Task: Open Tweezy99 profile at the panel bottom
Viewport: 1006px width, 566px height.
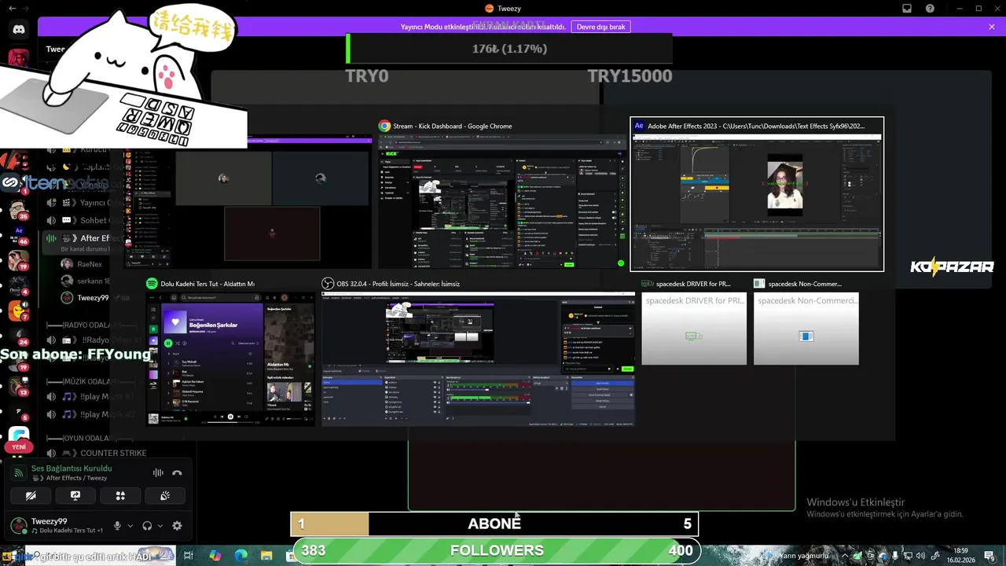Action: [57, 525]
